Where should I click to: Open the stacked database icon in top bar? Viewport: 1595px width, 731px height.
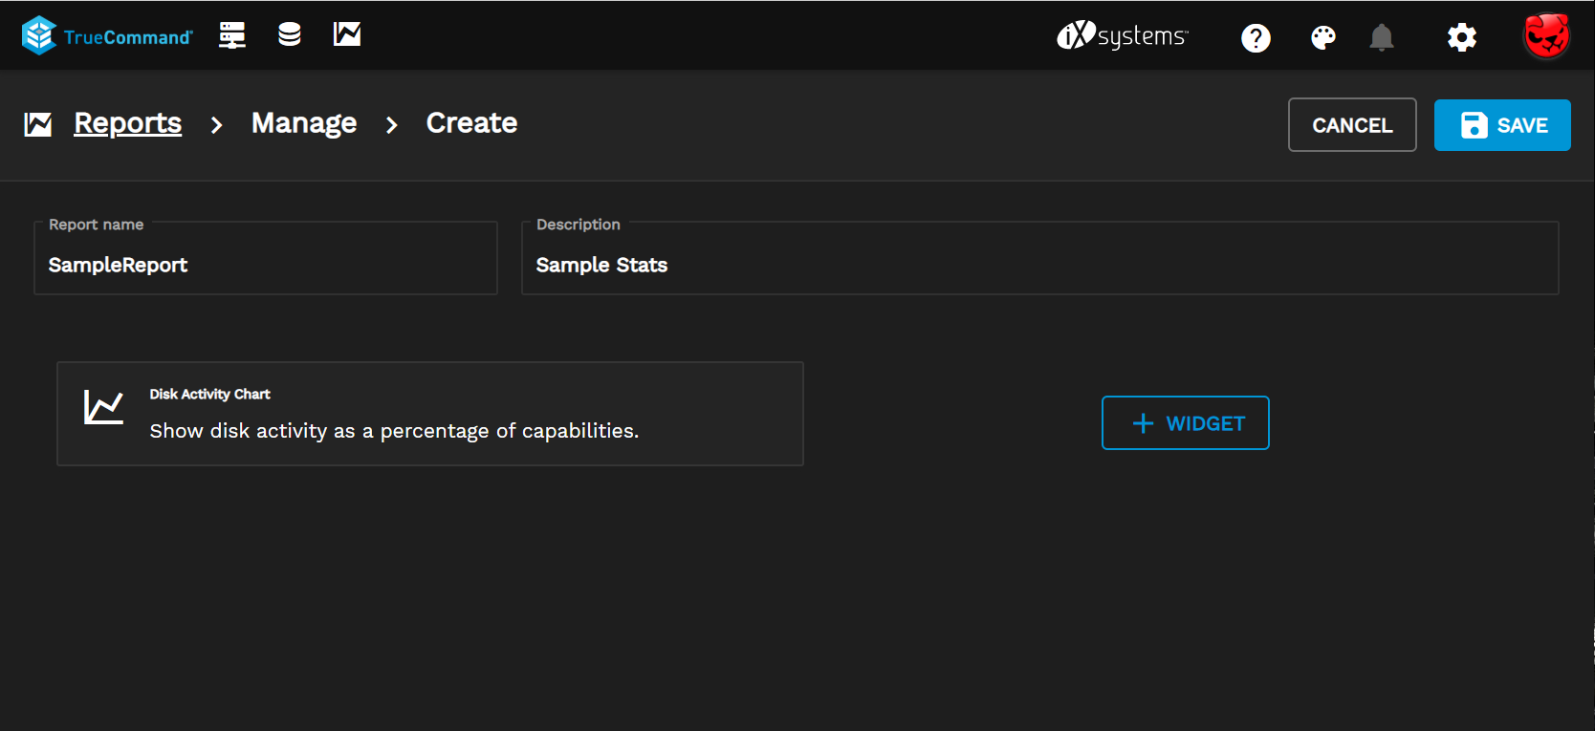(290, 35)
